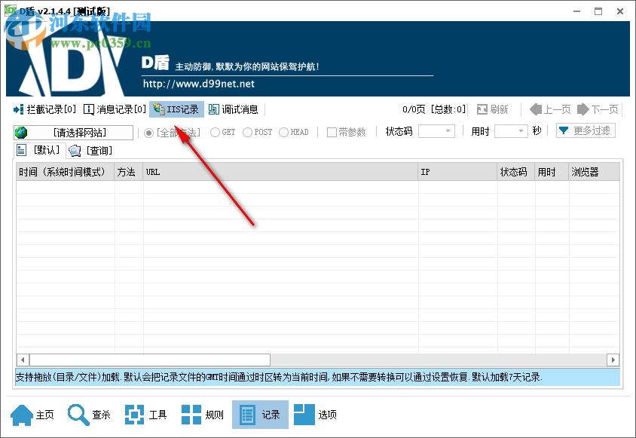The height and width of the screenshot is (438, 636).
Task: Open the 记录 logs section
Action: click(x=260, y=415)
